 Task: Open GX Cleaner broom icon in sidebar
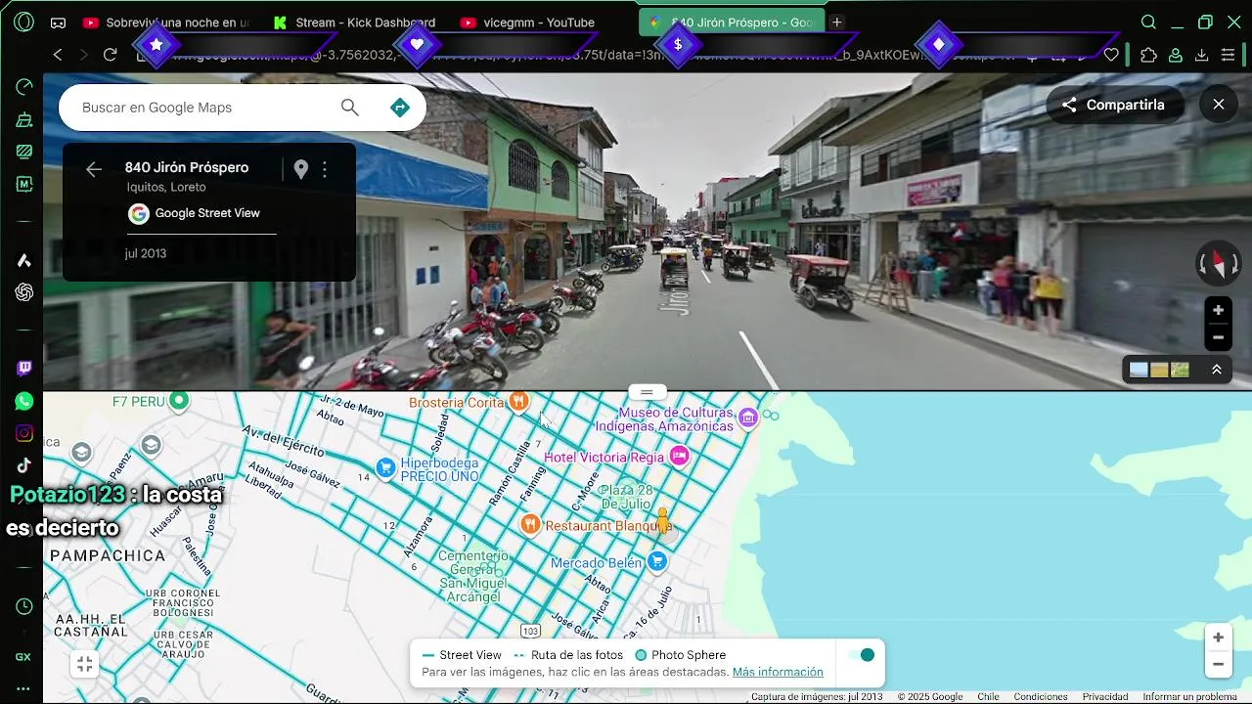point(24,120)
